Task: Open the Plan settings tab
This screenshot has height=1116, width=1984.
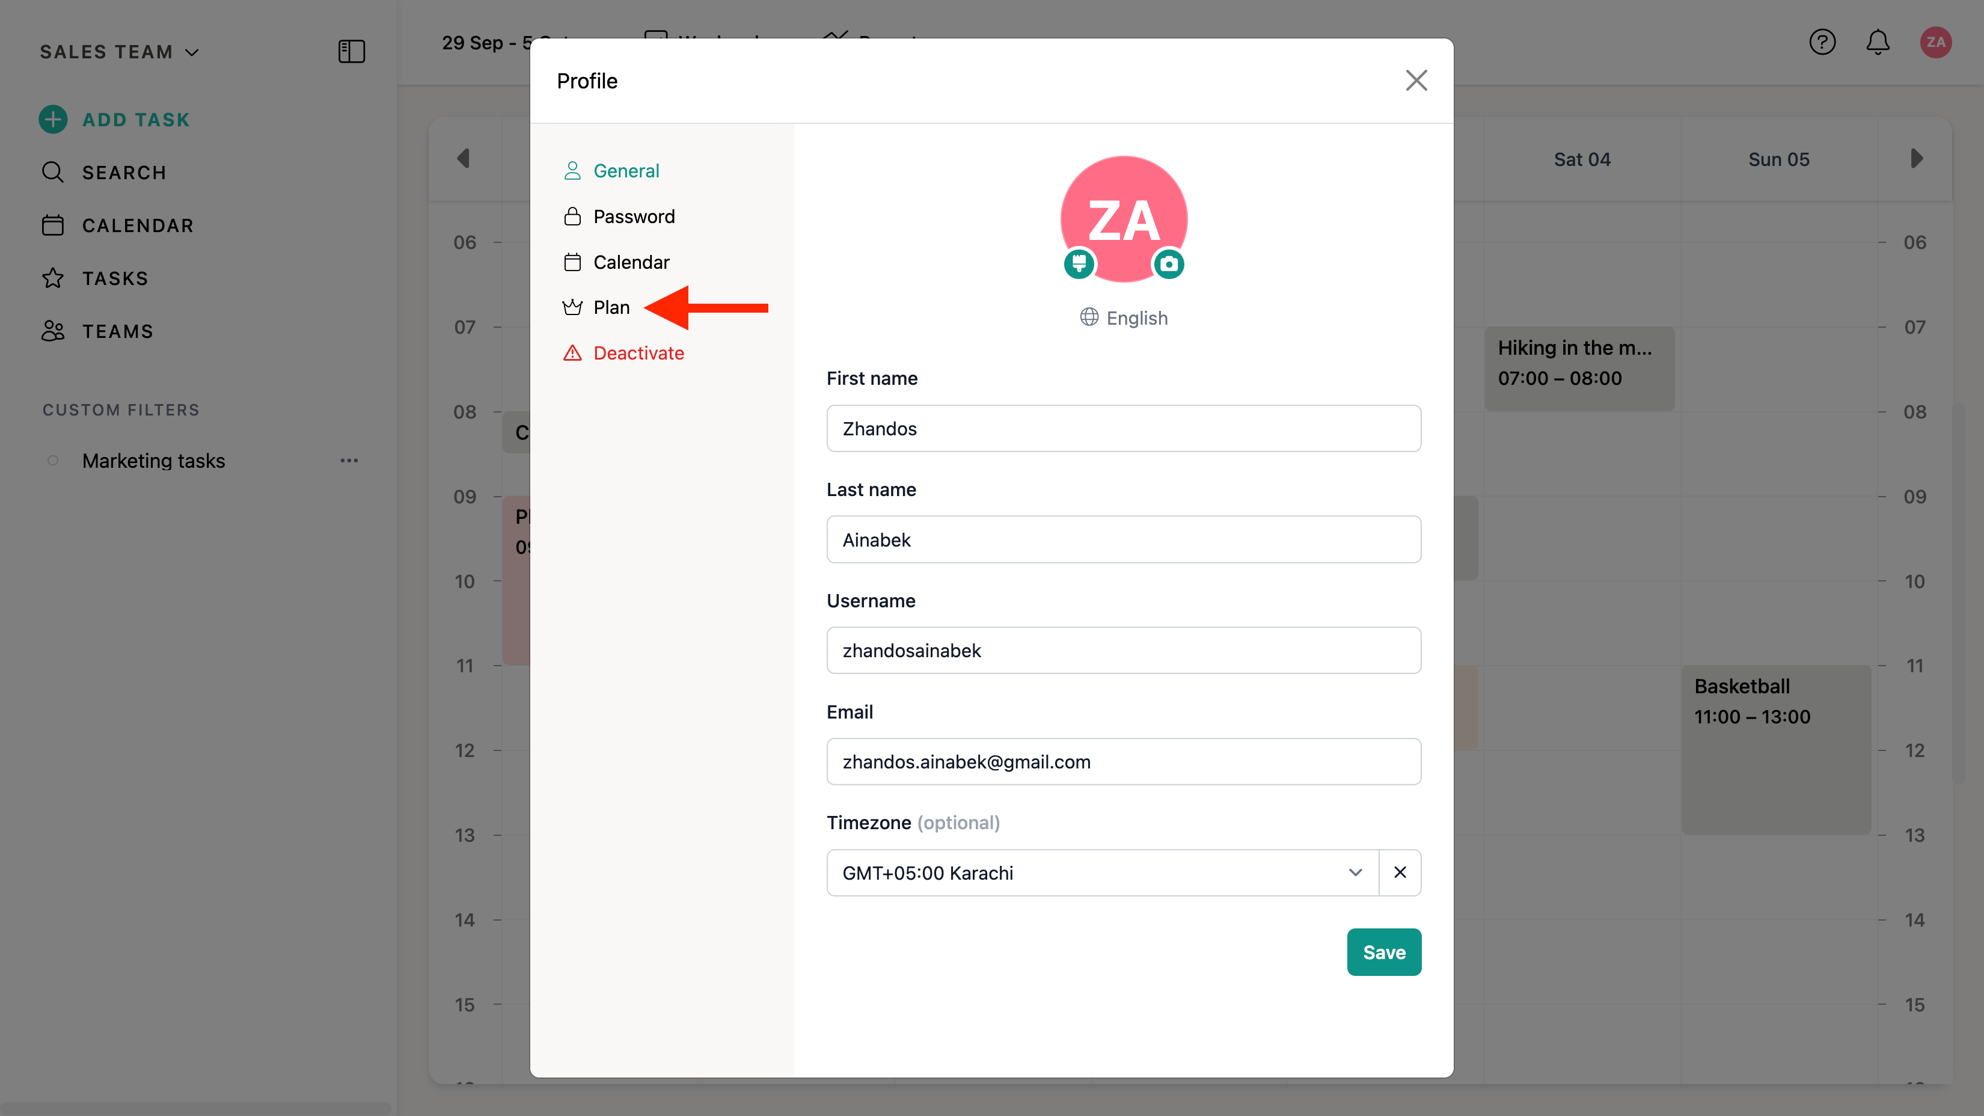Action: tap(611, 307)
